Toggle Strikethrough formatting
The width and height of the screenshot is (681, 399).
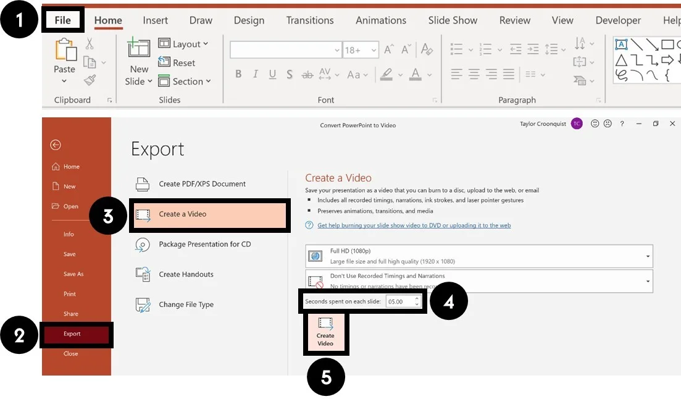307,75
